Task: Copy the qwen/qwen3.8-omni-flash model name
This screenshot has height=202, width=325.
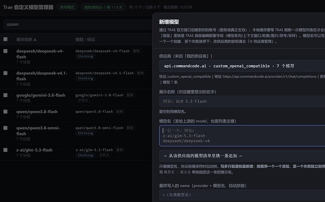Action: click(130, 128)
